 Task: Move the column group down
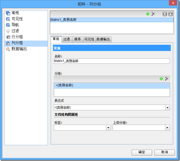pyautogui.click(x=170, y=14)
